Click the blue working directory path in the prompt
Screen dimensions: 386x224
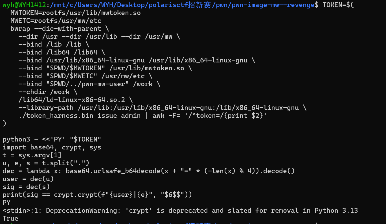tap(182, 5)
